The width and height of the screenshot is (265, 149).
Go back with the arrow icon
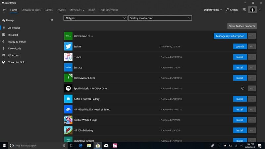pyautogui.click(x=4, y=10)
